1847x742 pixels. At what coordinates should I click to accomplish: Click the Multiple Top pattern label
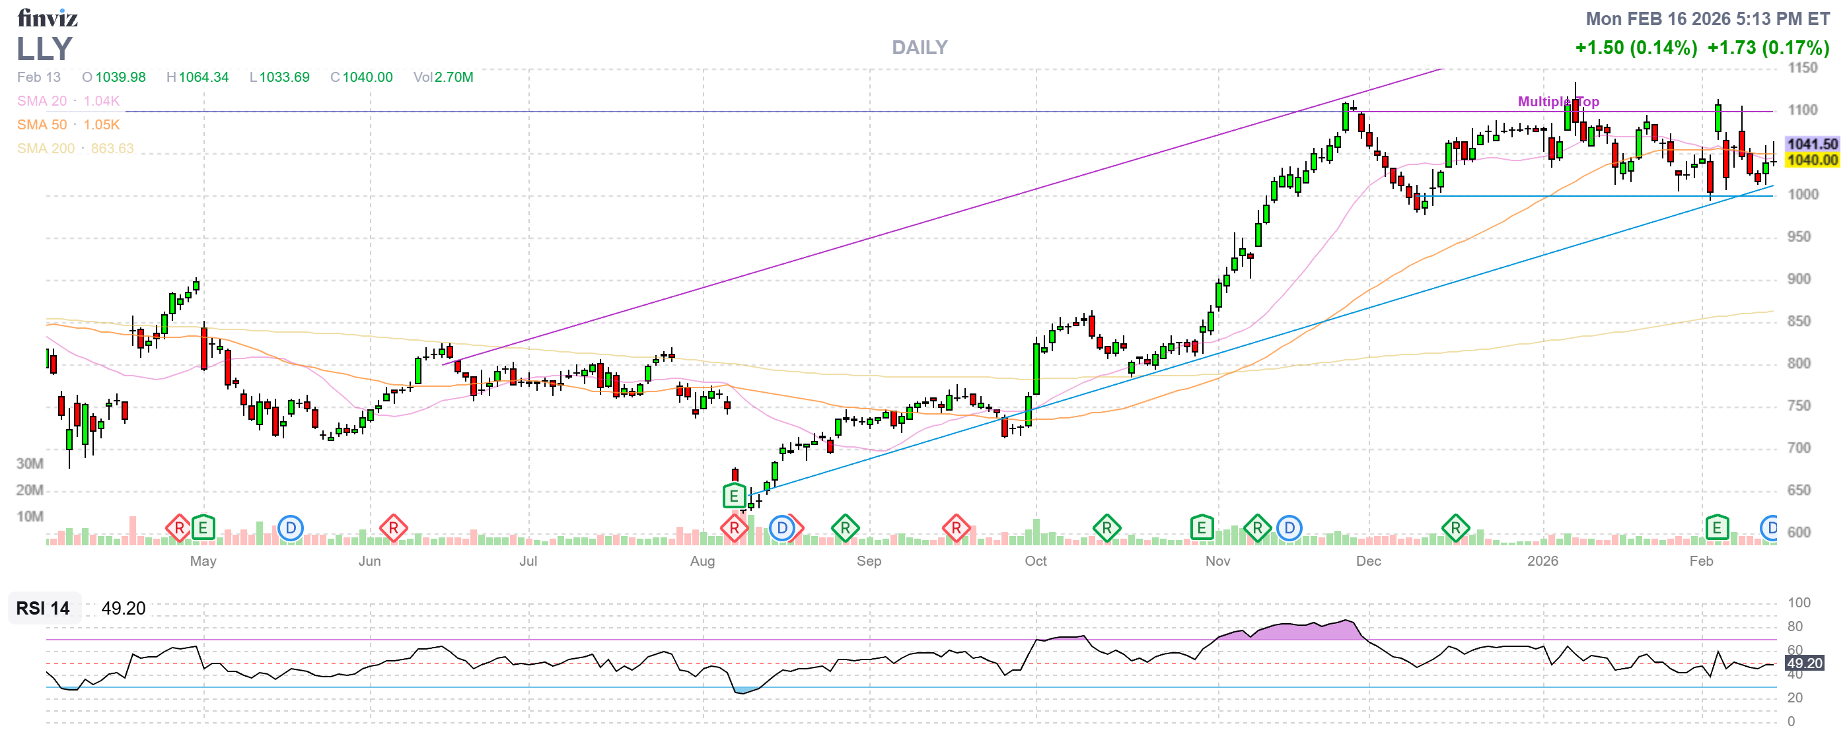(1557, 101)
